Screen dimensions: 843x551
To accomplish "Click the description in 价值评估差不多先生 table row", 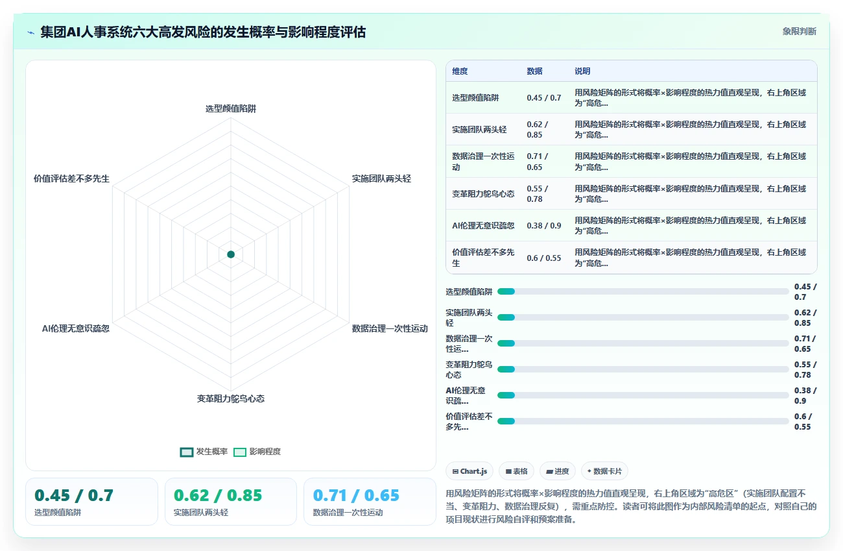I will click(691, 258).
